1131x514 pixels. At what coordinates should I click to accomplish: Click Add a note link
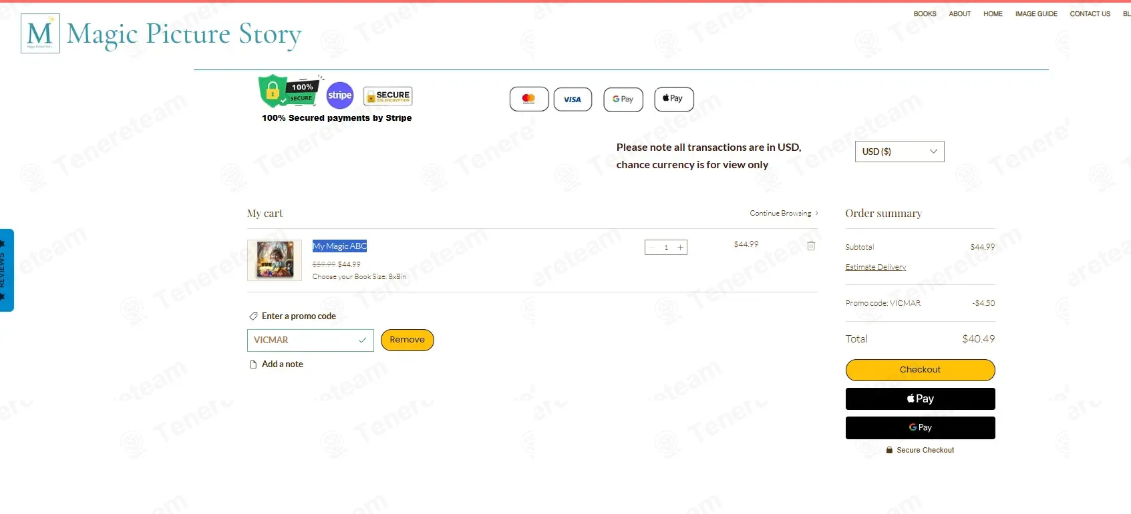[283, 364]
